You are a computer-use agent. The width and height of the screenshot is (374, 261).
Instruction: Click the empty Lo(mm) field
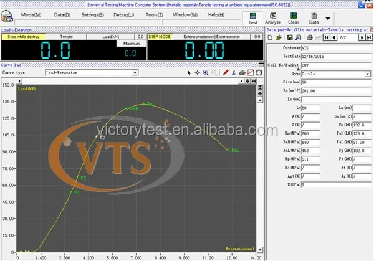coord(336,100)
